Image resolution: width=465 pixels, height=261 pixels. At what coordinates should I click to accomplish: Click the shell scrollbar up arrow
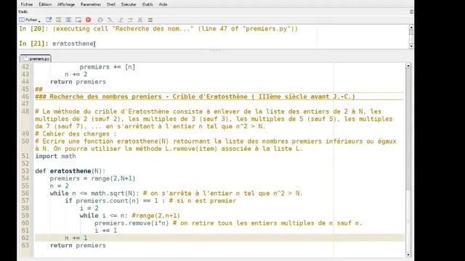click(x=411, y=28)
